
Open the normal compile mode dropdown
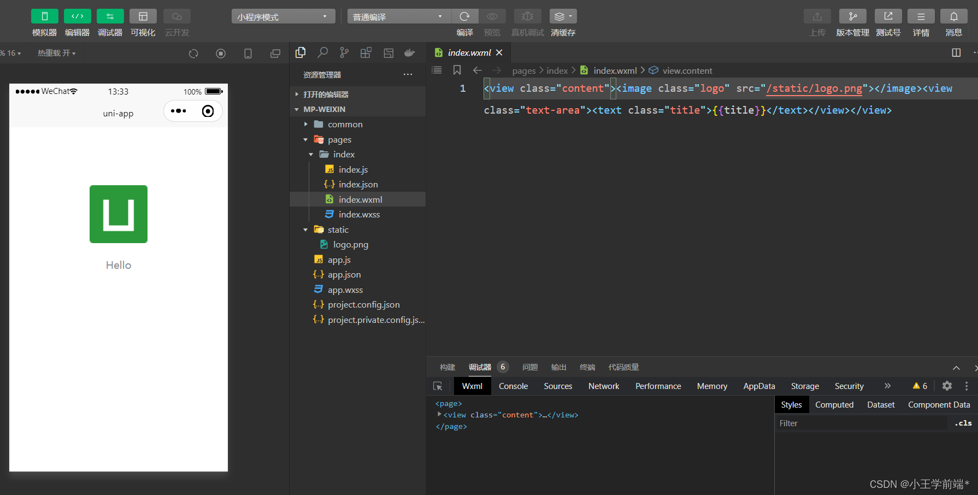point(399,16)
